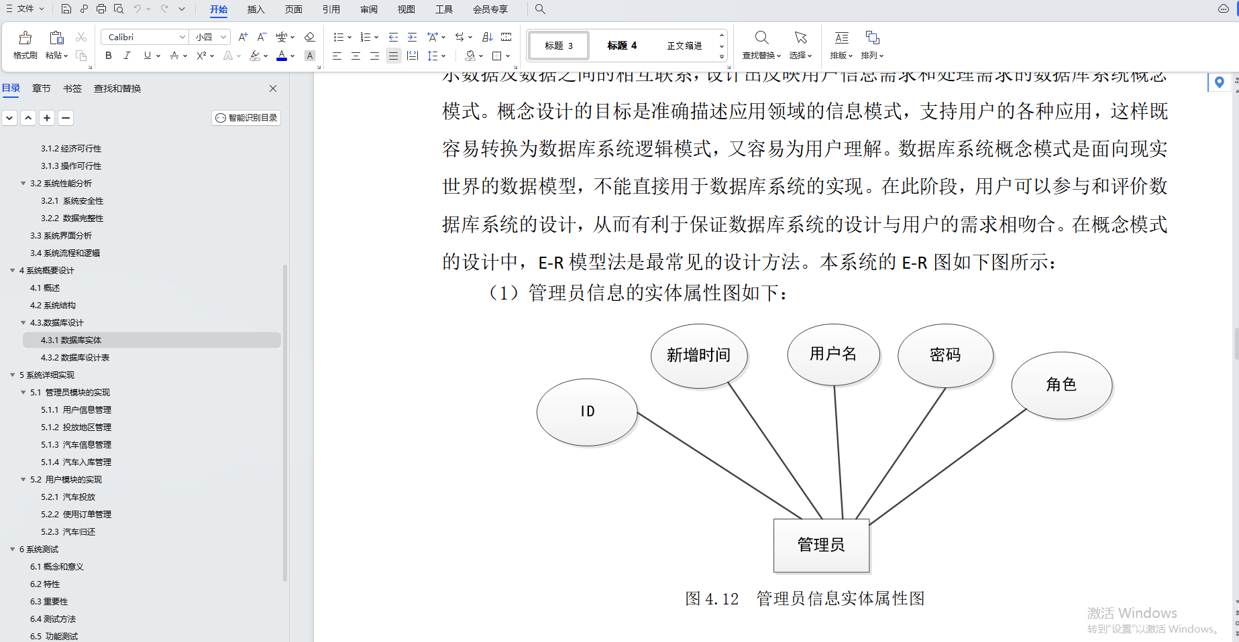Click the Copy icon below scissors
1239x642 pixels.
[x=81, y=56]
